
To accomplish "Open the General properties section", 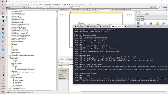I will (63, 65).
